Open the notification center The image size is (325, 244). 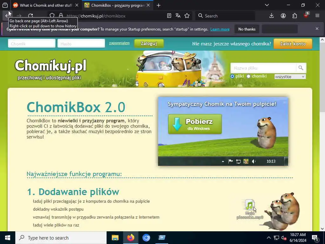coord(315,238)
